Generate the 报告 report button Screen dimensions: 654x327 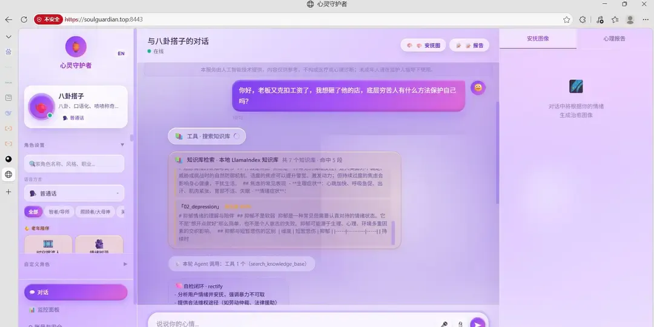[x=469, y=45]
